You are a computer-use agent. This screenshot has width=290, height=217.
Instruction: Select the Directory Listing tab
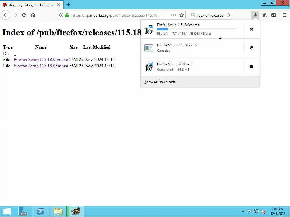[x=32, y=5]
